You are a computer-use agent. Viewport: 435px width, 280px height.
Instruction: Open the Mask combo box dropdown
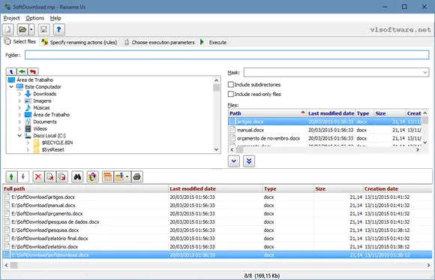[425, 73]
